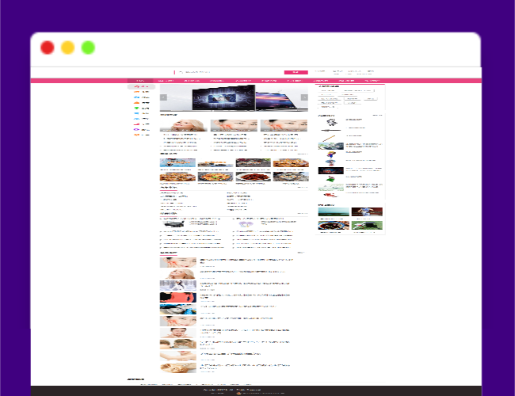Viewport: 515px width, 396px height.
Task: Click the bottom-most category icon in left sidebar
Action: click(x=136, y=135)
